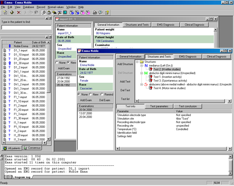The image size is (234, 186).
Task: Open the Normal values menu
Action: 56,7
